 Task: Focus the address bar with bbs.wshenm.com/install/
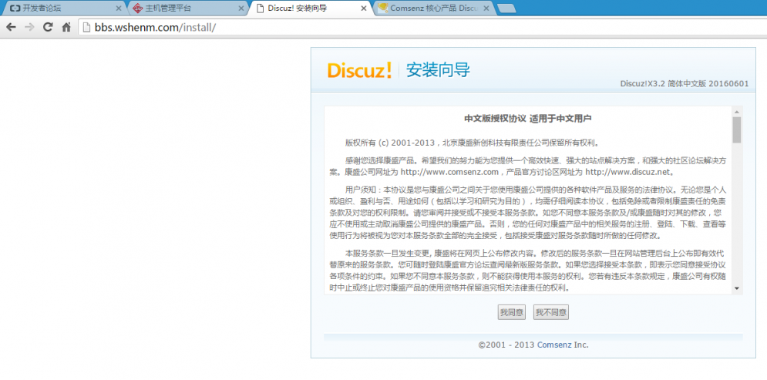422,28
